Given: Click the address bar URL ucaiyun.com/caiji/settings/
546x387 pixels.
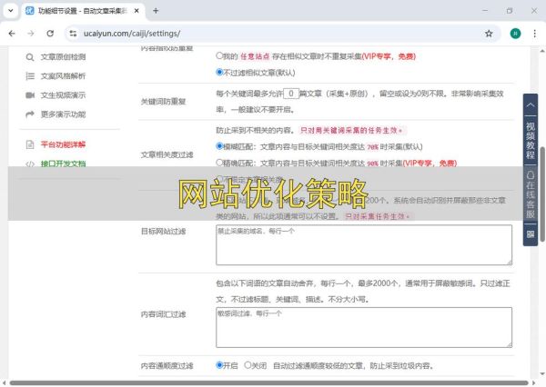Looking at the screenshot, I should (x=132, y=34).
